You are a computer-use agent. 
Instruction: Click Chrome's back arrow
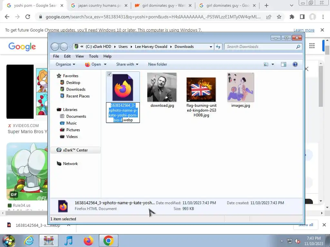point(7,17)
